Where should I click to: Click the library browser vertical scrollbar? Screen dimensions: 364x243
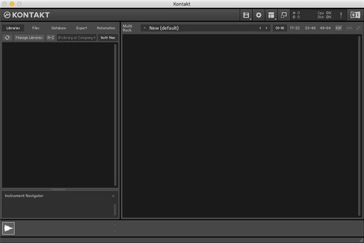coord(115,115)
